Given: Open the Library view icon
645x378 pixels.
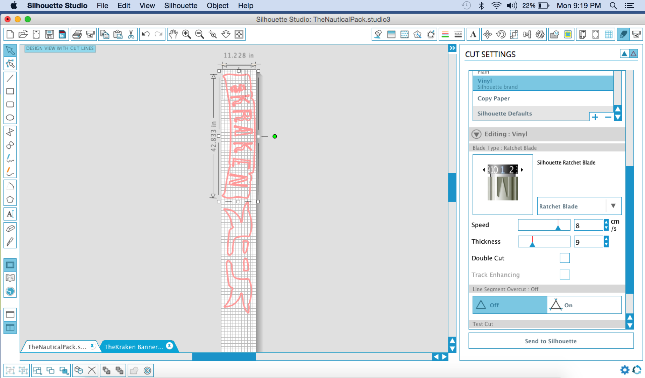Looking at the screenshot, I should (x=10, y=278).
